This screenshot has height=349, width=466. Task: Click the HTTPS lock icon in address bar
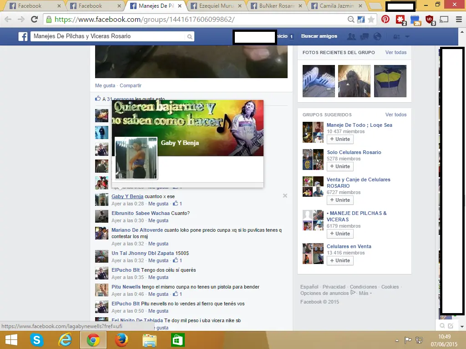click(x=49, y=20)
